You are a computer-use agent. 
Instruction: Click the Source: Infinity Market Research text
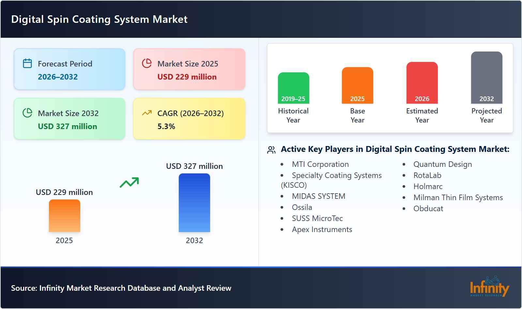tap(121, 288)
